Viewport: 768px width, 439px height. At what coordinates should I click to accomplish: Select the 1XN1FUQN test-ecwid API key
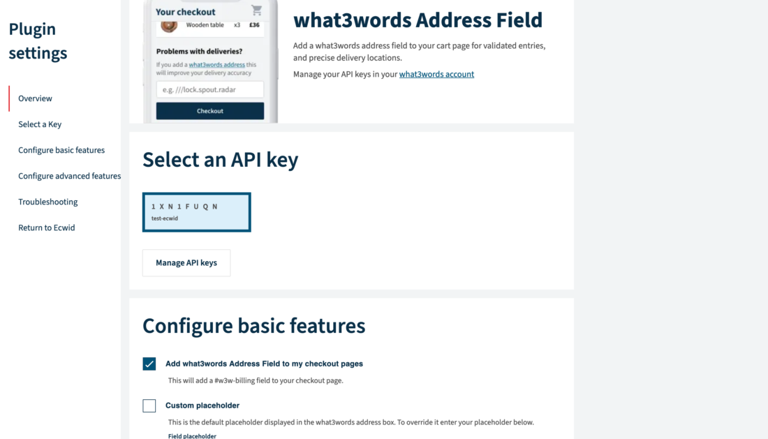tap(196, 212)
